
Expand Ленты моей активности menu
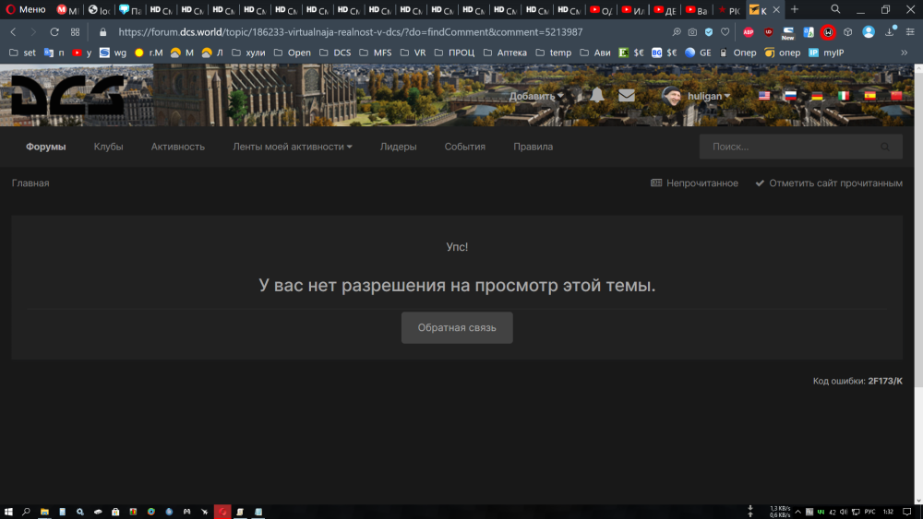[292, 147]
